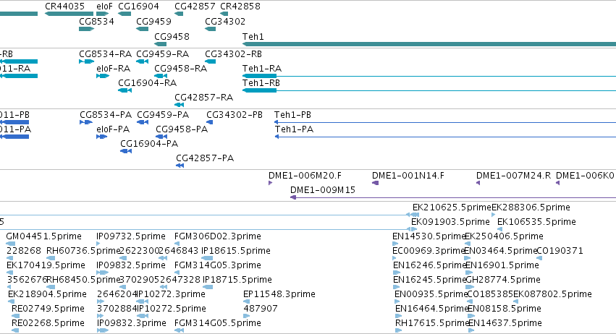The height and width of the screenshot is (334, 616).
Task: Select the CG16904-PA protein label
Action: coord(149,144)
